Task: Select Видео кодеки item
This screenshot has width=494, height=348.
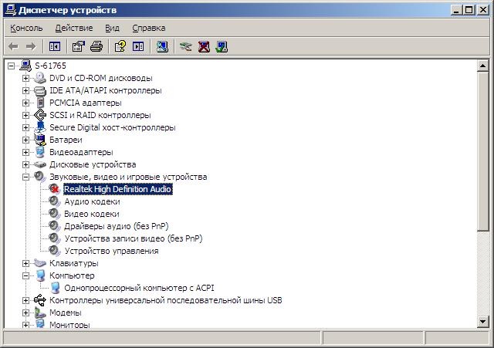Action: (x=92, y=214)
